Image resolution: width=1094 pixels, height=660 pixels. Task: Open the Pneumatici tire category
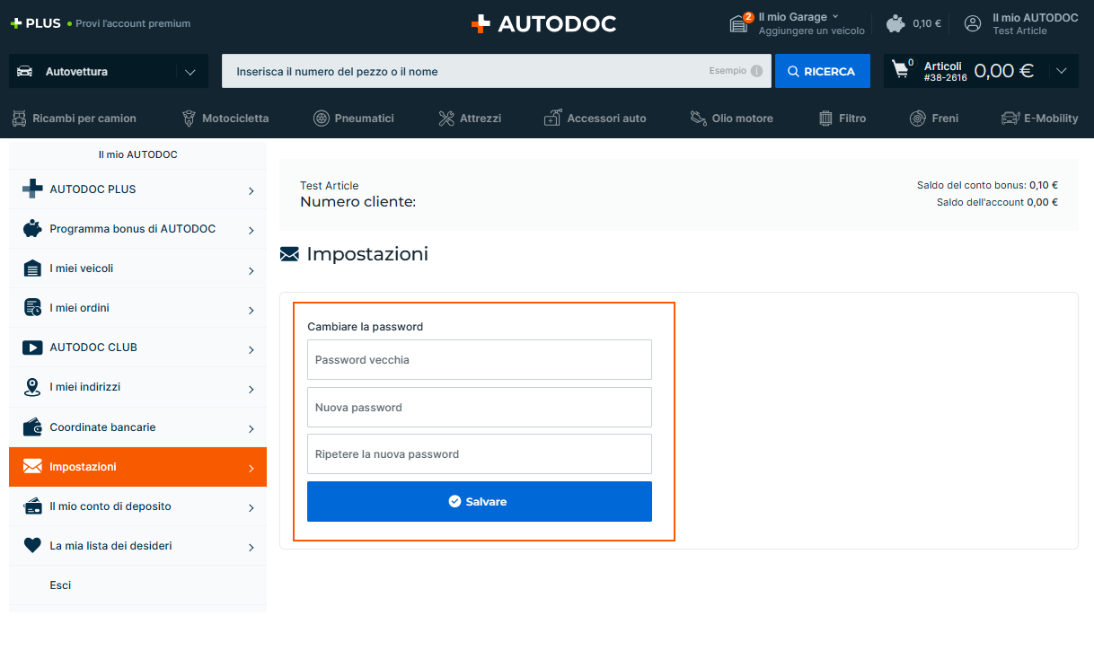point(354,118)
